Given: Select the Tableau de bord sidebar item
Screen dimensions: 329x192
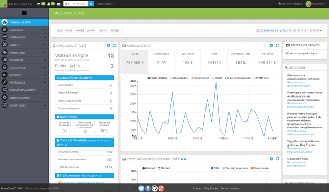Looking at the screenshot, I should pyautogui.click(x=24, y=22).
